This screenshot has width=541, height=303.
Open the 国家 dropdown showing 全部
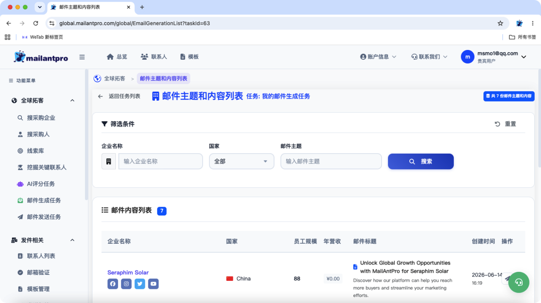pyautogui.click(x=241, y=161)
